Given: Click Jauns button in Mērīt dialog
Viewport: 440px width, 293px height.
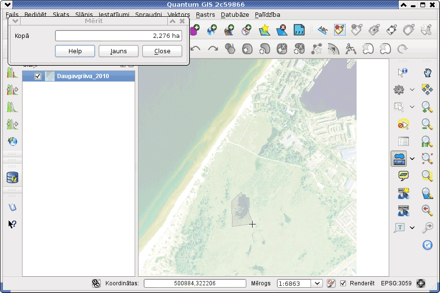Looking at the screenshot, I should [x=118, y=51].
